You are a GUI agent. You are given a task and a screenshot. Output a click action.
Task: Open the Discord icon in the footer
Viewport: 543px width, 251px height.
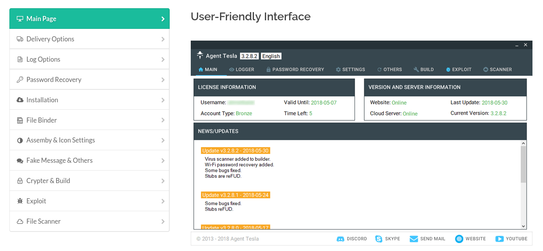click(341, 239)
